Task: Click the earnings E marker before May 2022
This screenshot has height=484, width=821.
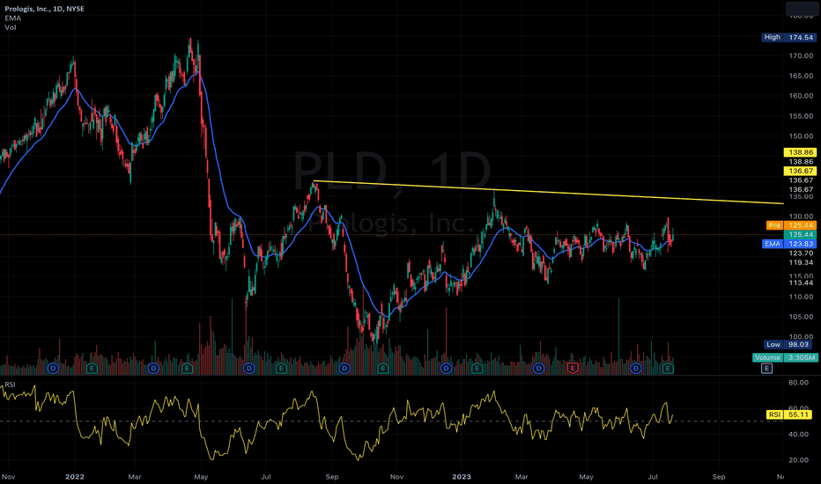Action: [187, 369]
